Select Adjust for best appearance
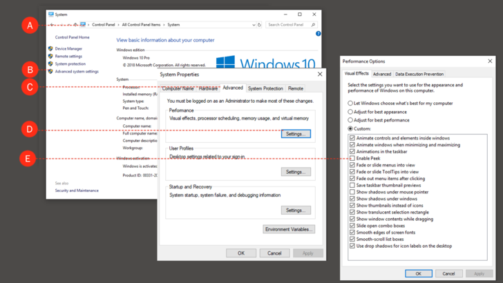Viewport: 503px width, 283px height. [350, 112]
